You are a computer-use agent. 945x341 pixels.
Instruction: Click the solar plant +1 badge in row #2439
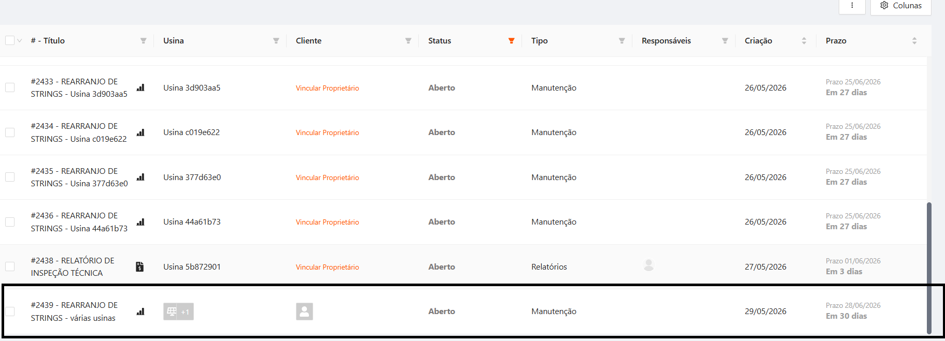[178, 312]
